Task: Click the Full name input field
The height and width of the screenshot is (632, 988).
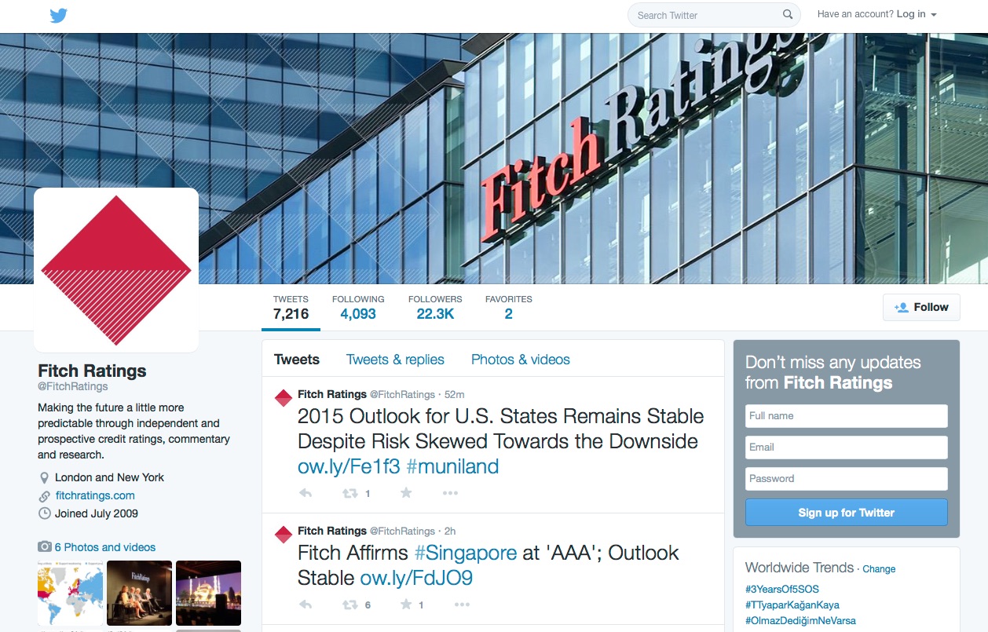Action: (847, 416)
